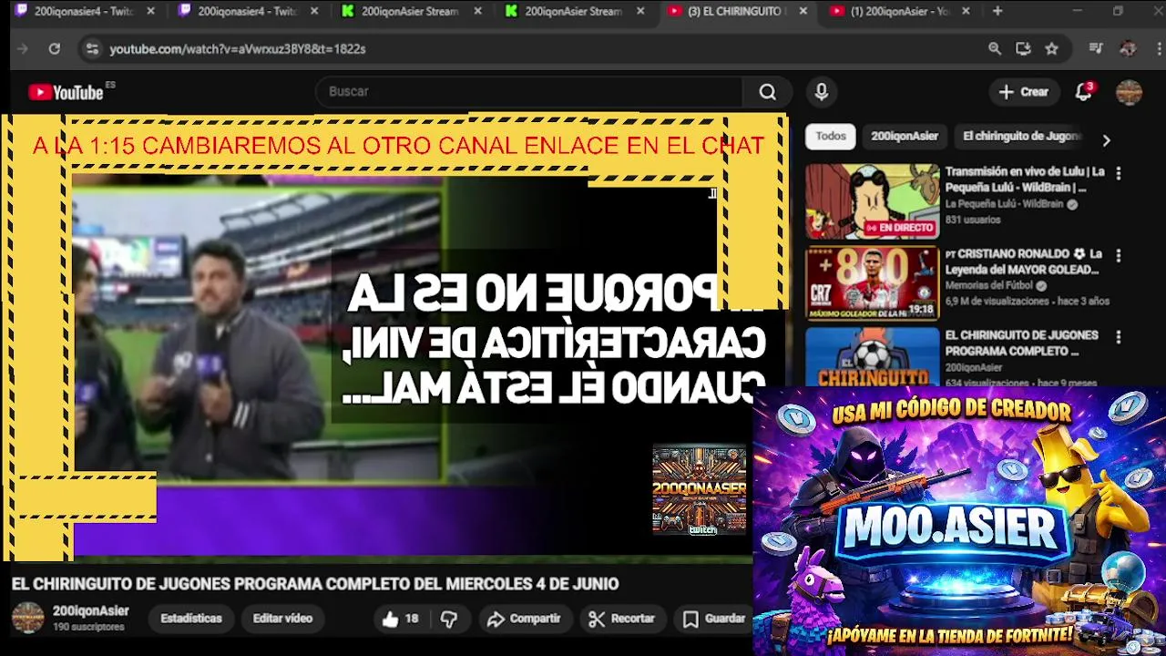Open the El Chiringuito recommended thumbnail
This screenshot has height=656, width=1166.
pyautogui.click(x=872, y=356)
